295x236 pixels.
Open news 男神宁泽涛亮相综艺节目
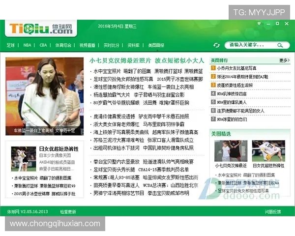tap(118, 193)
